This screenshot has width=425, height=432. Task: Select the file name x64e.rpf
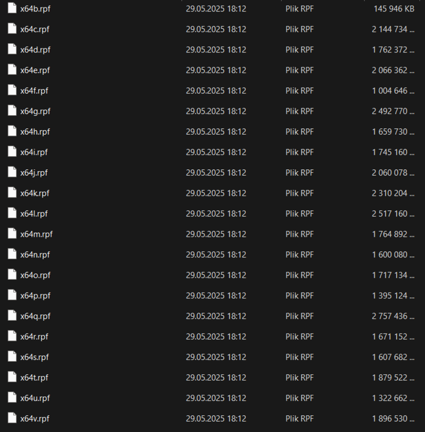click(35, 70)
